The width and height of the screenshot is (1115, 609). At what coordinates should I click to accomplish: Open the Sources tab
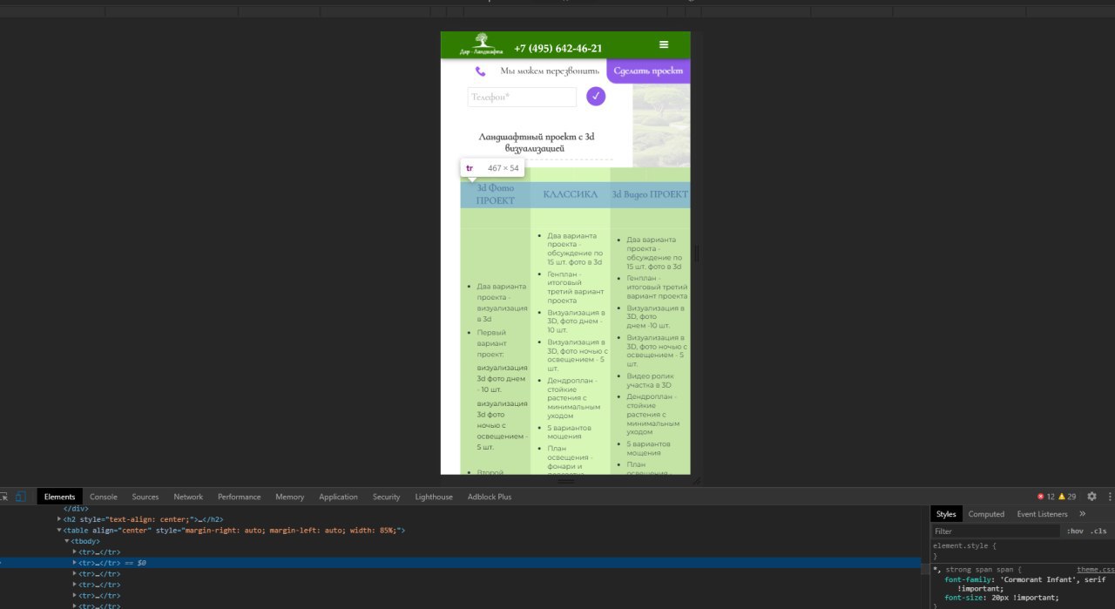tap(145, 497)
